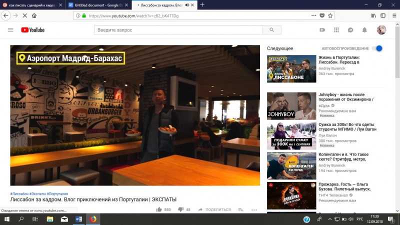Click the #Лиссабон hashtag link
This screenshot has width=400, height=225.
[19, 193]
